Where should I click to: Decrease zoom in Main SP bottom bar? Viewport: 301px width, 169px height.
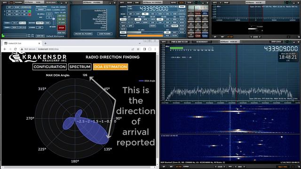pos(215,167)
